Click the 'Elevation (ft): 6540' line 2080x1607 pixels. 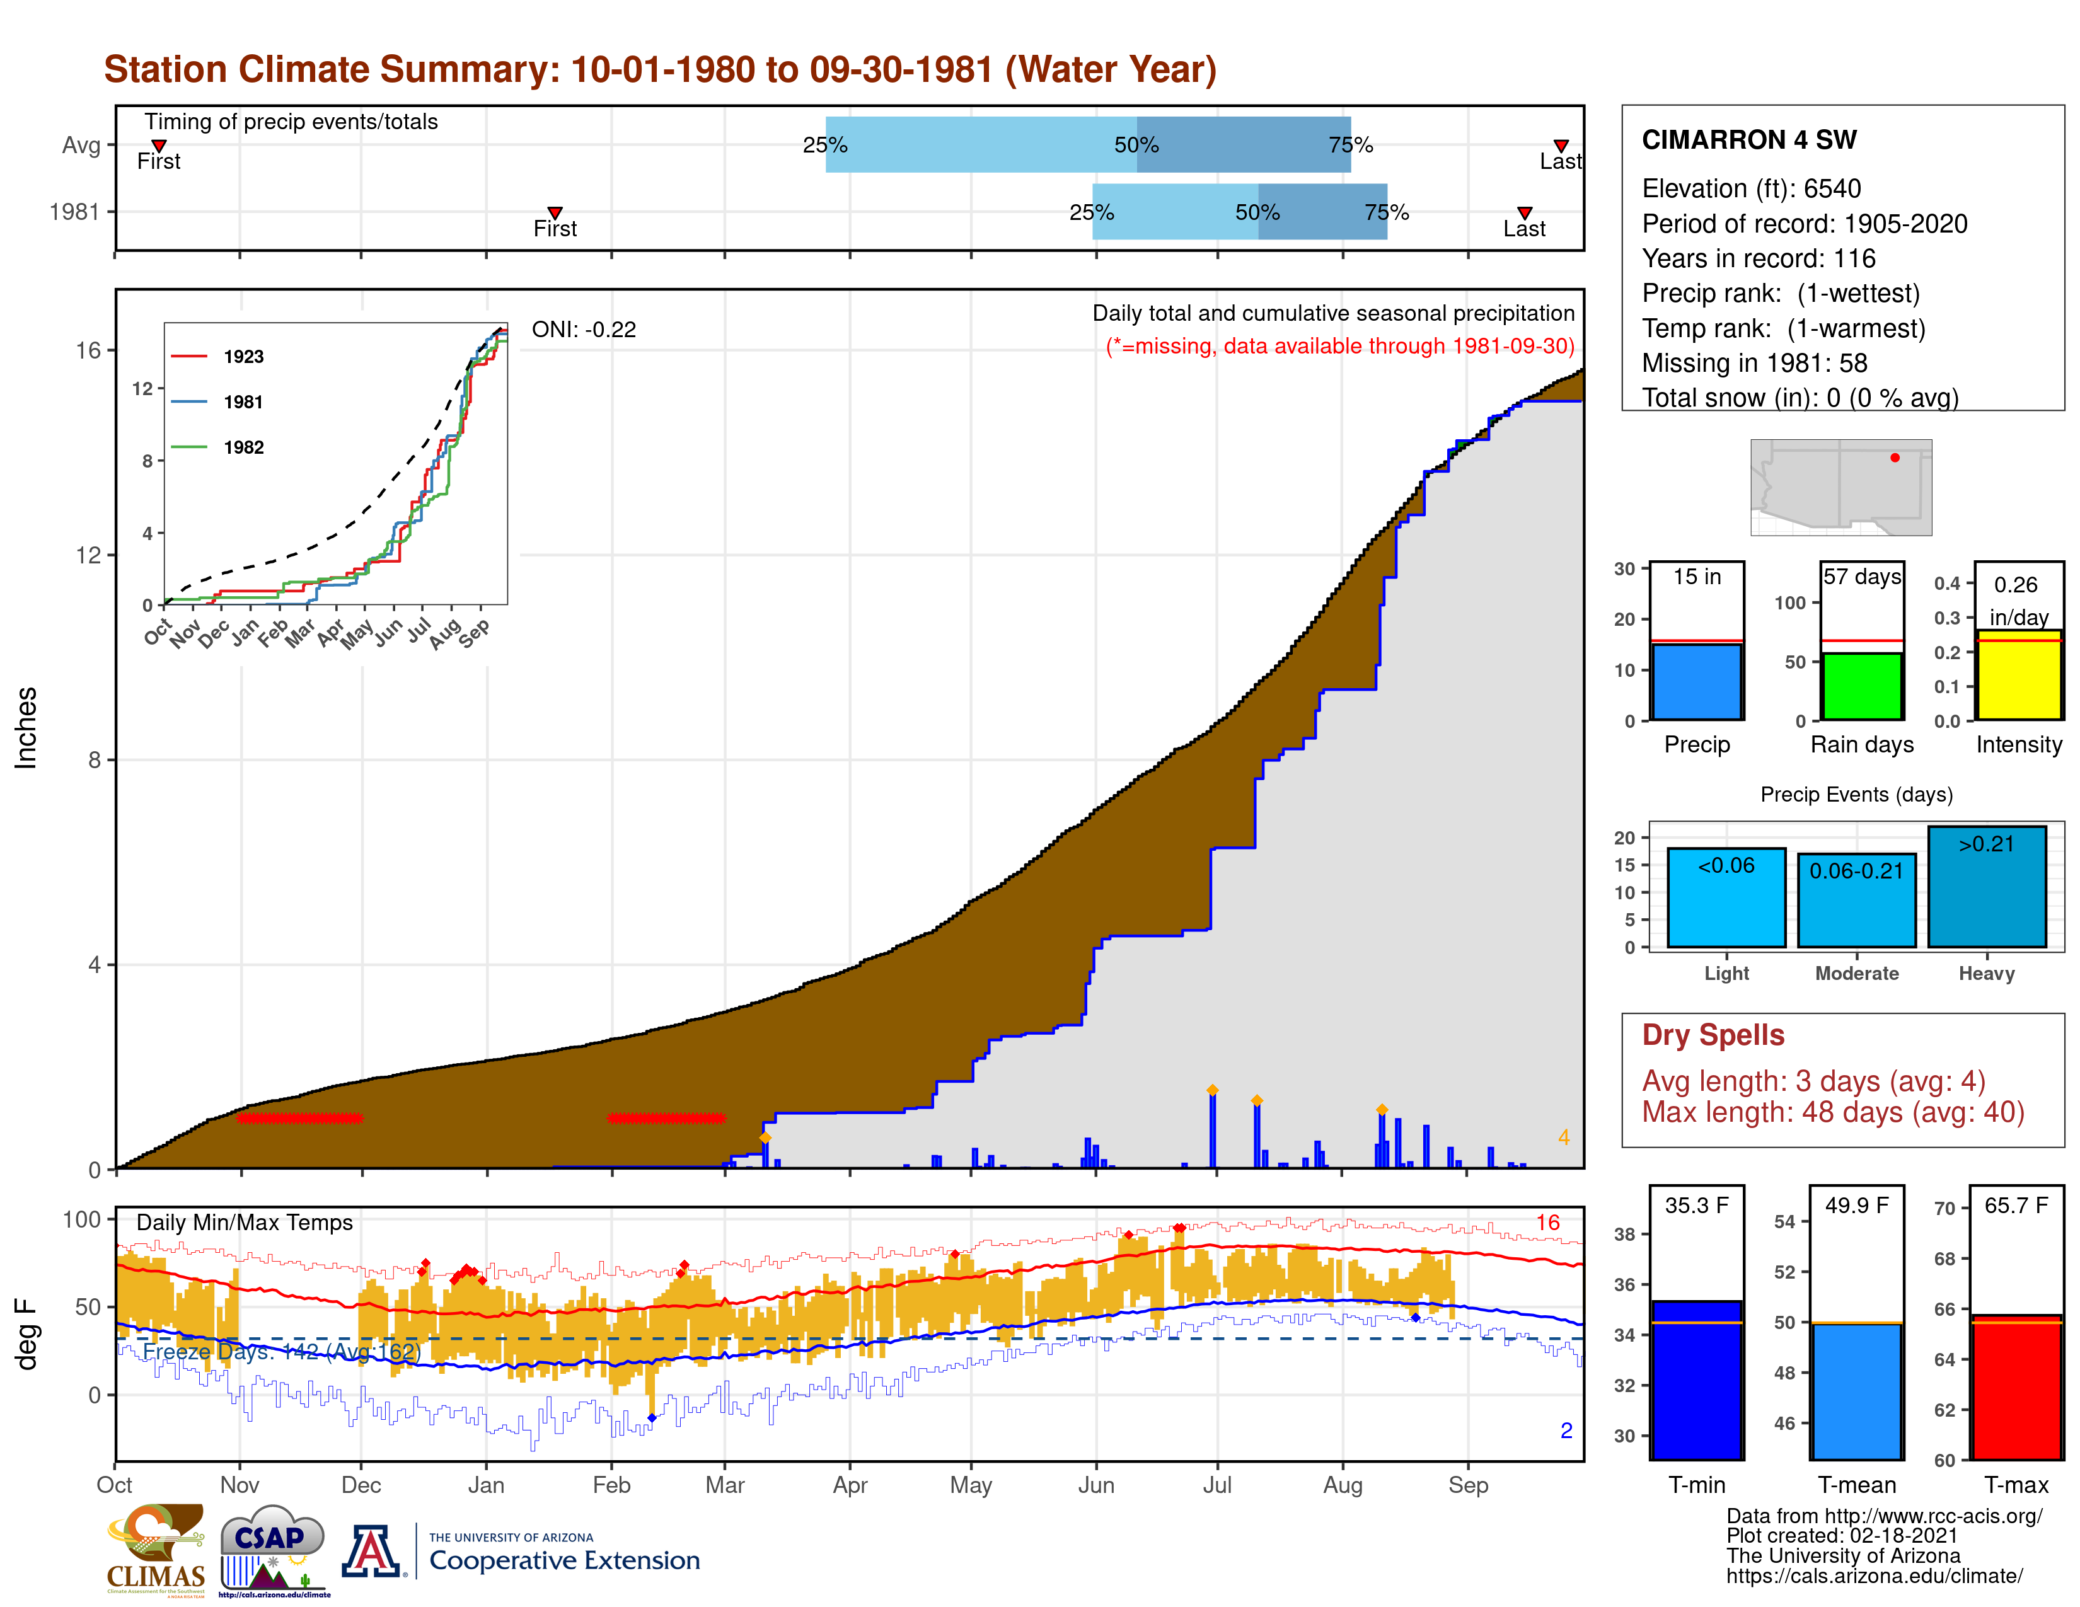pos(1750,188)
